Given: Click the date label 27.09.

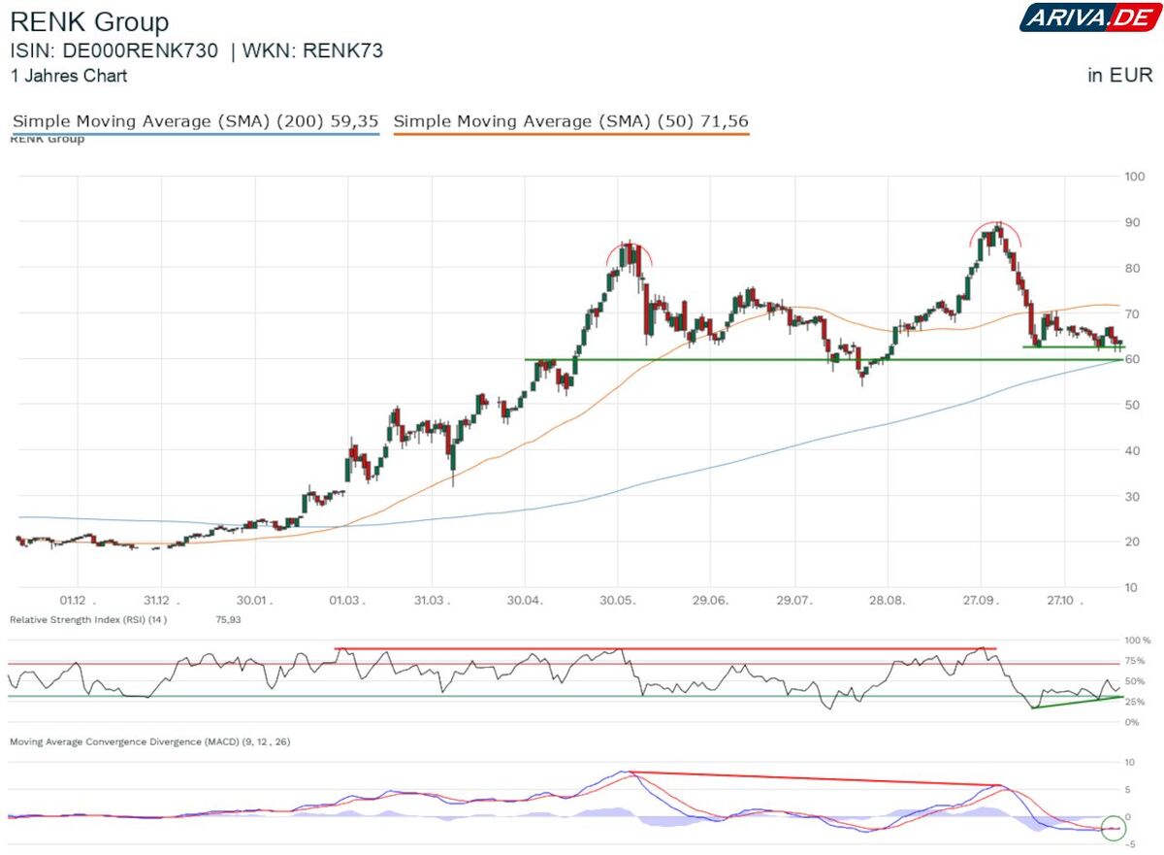Looking at the screenshot, I should point(980,601).
